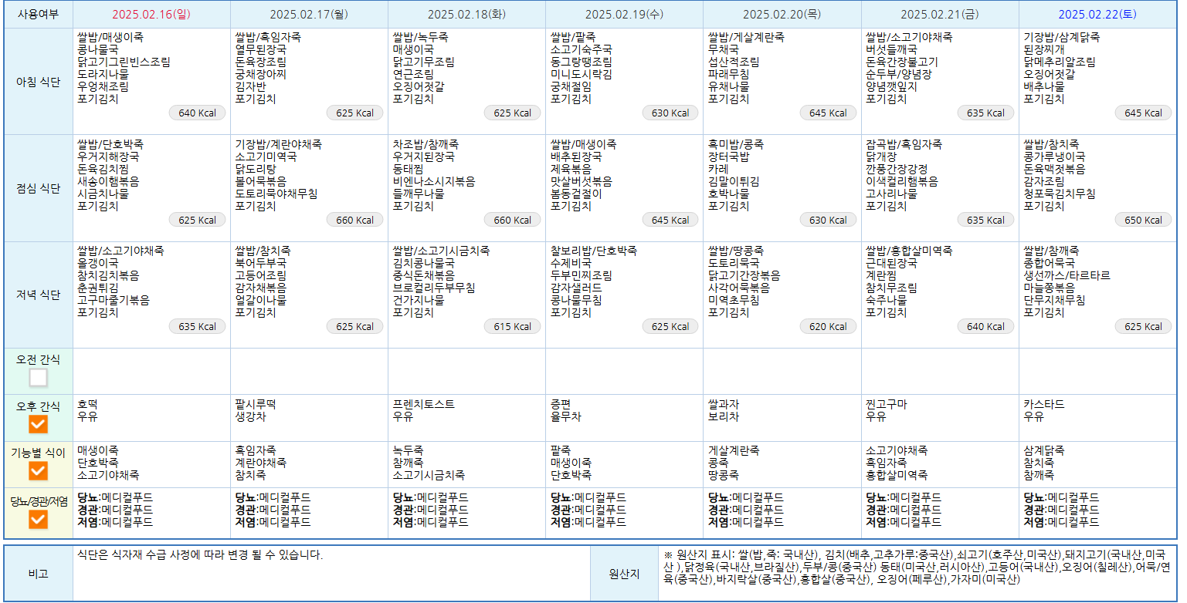Click 쌀밥/홍합살미역죽 in Friday dinner

[x=909, y=251]
